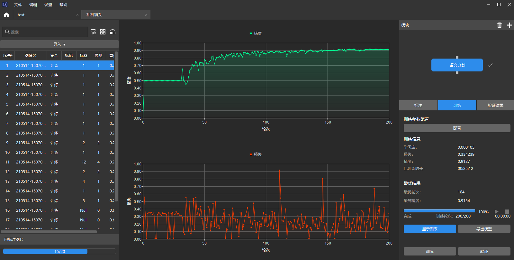Screen dimensions: 514x260
Task: Select image row number 17
Action: (57, 220)
